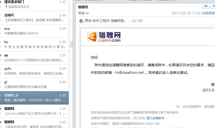Select the 贯波 简历编号 19195505 email

pos(34,98)
